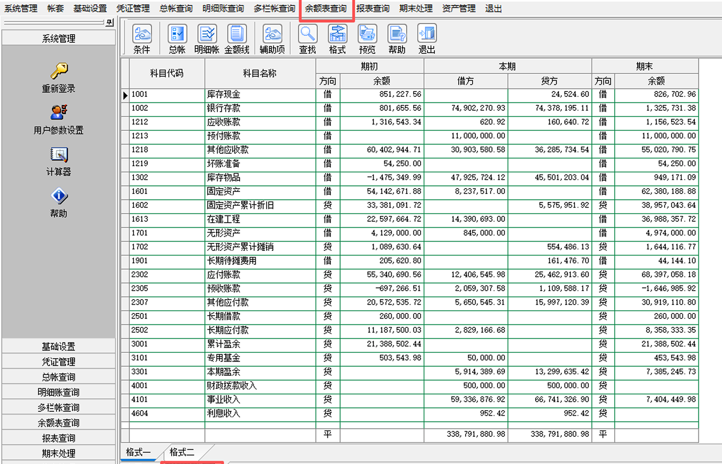
Task: Click total debit cell 338,791,880.98
Action: [x=466, y=435]
